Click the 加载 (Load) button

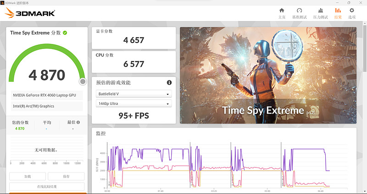(28, 176)
